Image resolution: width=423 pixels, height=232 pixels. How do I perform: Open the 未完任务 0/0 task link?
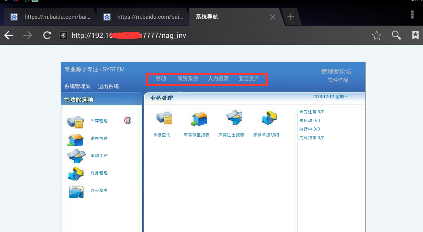point(312,112)
